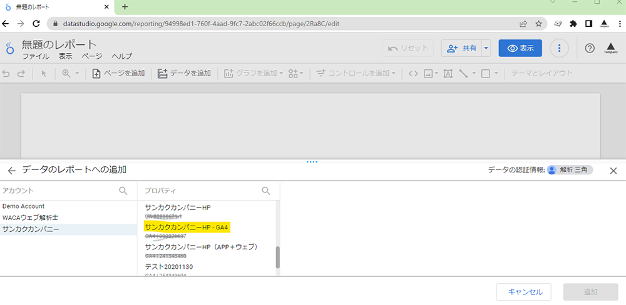Click the insert image icon

point(428,73)
